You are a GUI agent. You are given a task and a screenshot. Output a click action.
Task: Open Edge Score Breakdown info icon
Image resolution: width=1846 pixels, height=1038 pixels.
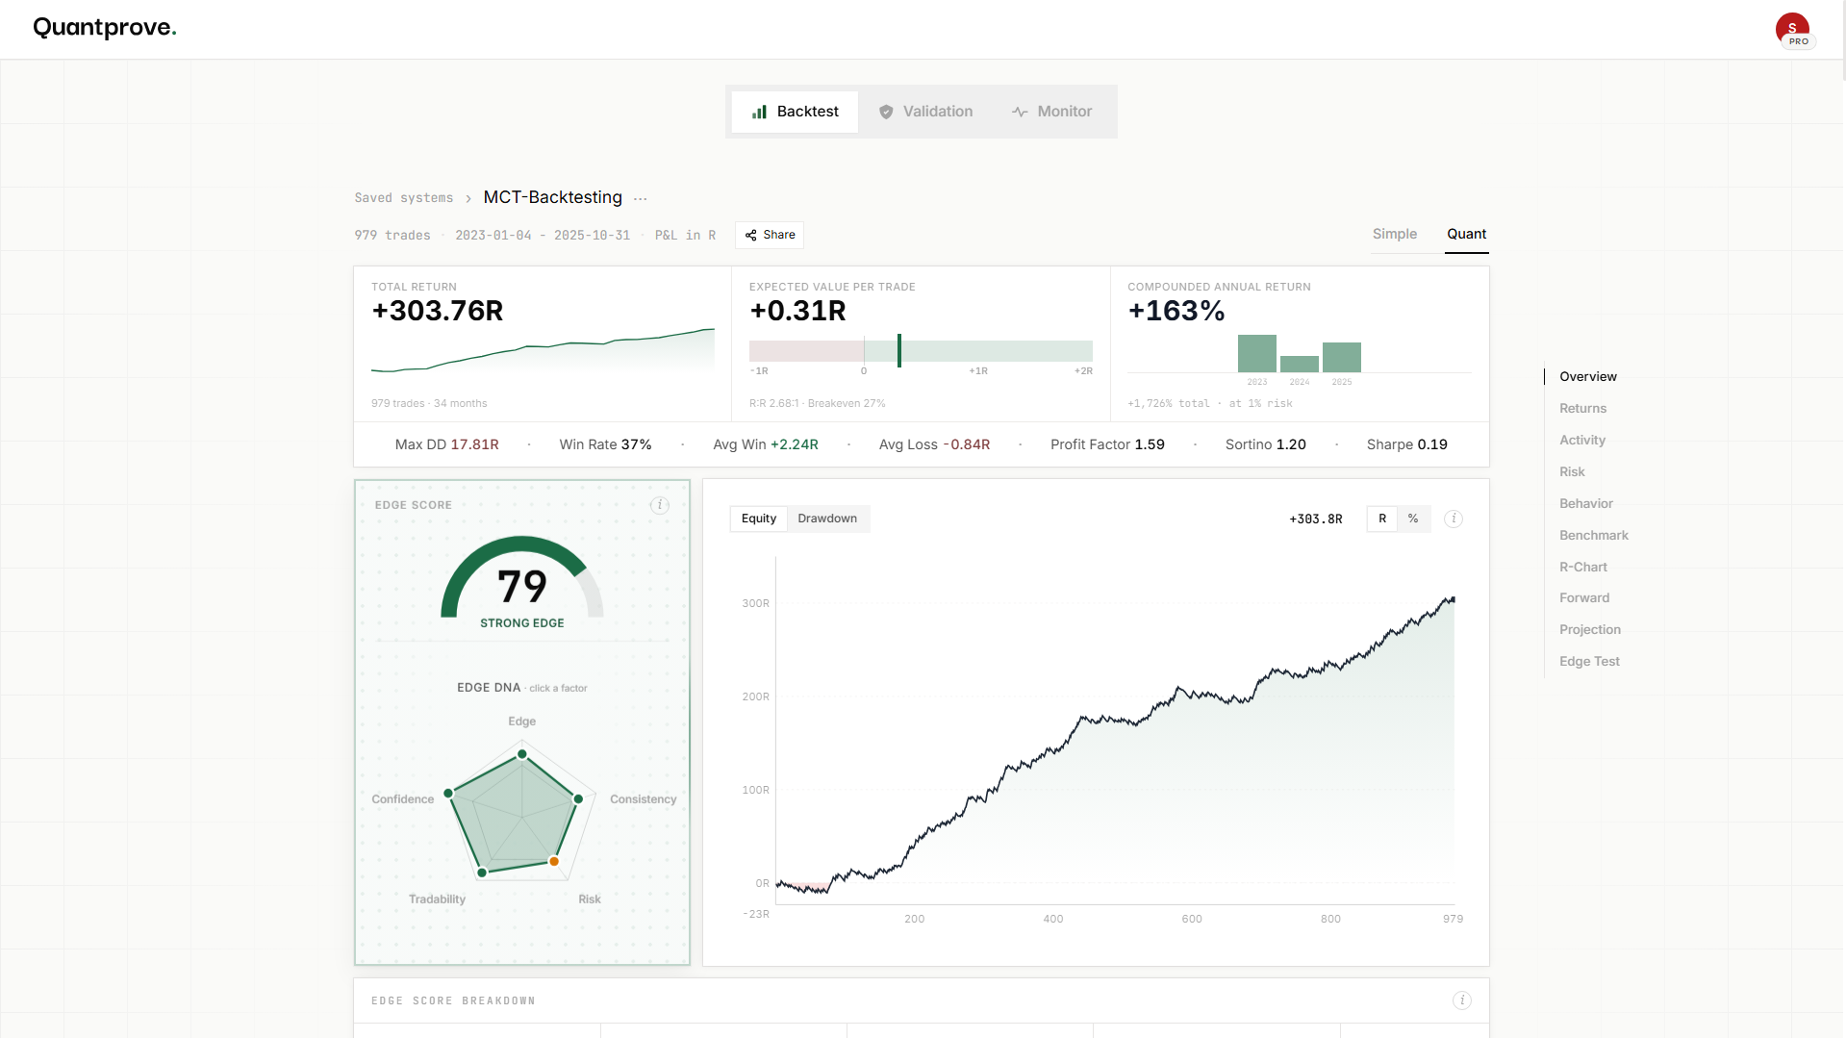pos(1462,1000)
